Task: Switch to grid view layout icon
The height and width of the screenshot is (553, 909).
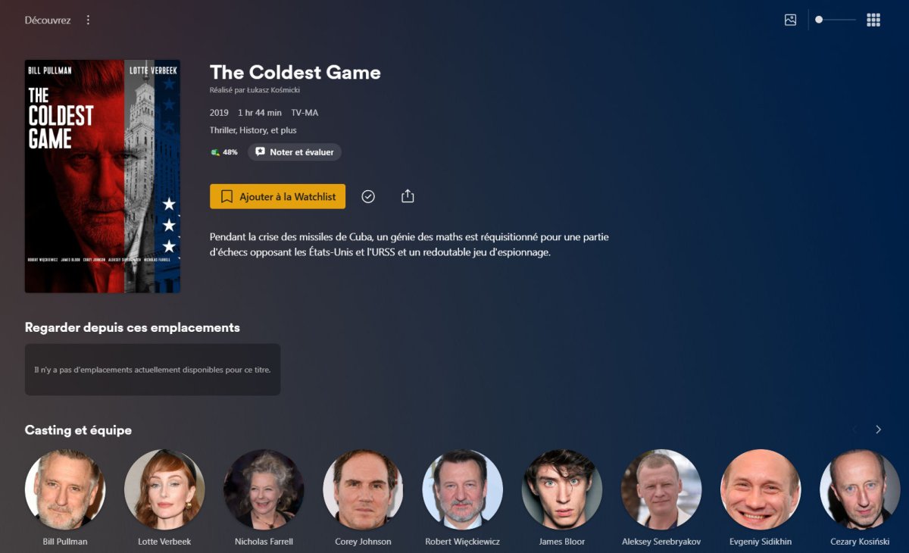Action: pos(873,20)
